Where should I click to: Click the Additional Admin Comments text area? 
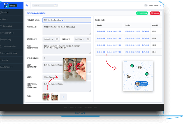click(x=67, y=87)
